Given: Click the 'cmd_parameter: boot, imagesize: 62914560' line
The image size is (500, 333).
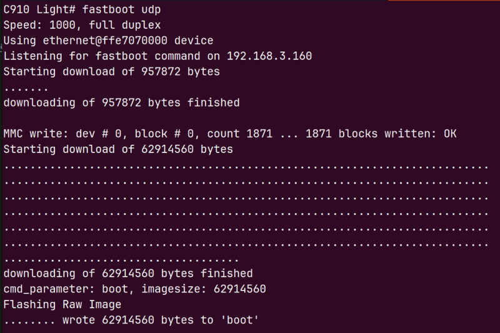Looking at the screenshot, I should point(134,289).
